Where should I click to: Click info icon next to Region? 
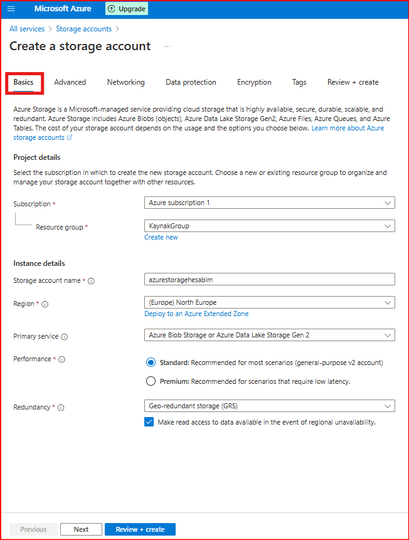click(45, 304)
